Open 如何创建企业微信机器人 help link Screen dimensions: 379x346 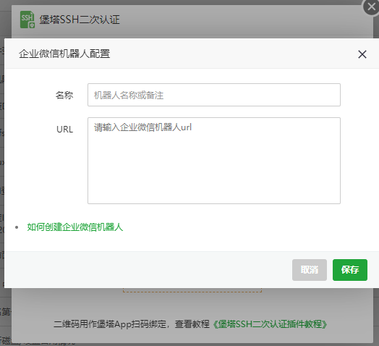75,227
